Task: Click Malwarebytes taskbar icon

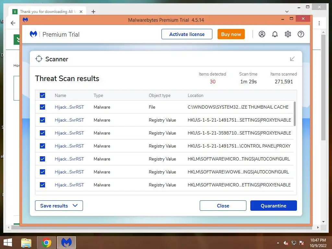Action: 66,243
